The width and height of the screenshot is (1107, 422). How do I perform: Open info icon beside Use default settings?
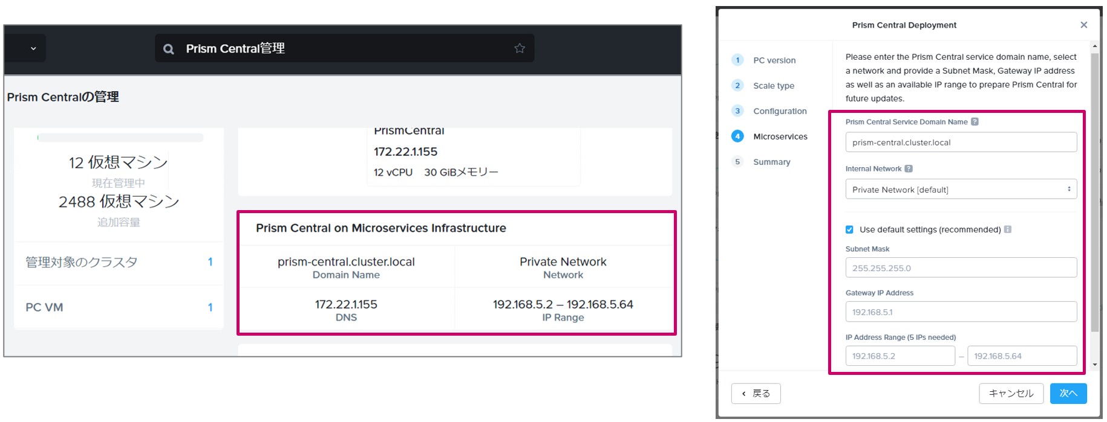(1008, 229)
